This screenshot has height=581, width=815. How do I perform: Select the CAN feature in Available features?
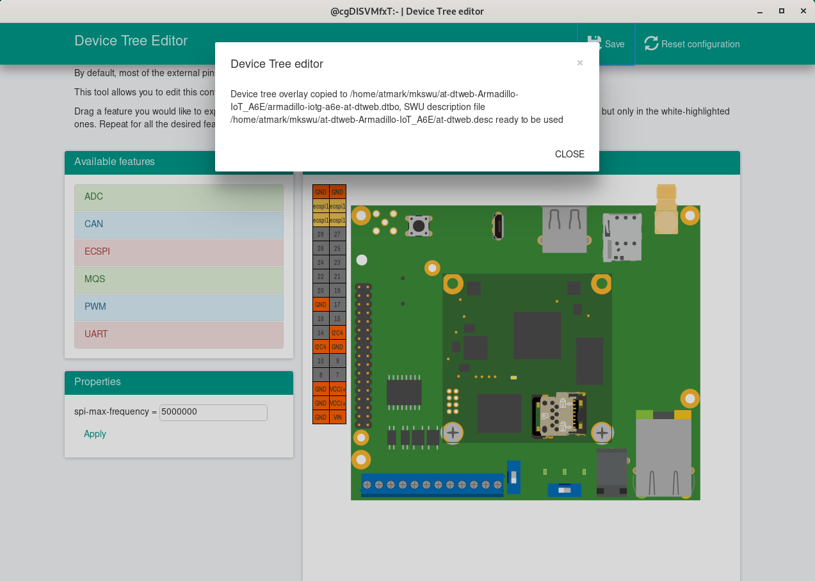tap(179, 225)
